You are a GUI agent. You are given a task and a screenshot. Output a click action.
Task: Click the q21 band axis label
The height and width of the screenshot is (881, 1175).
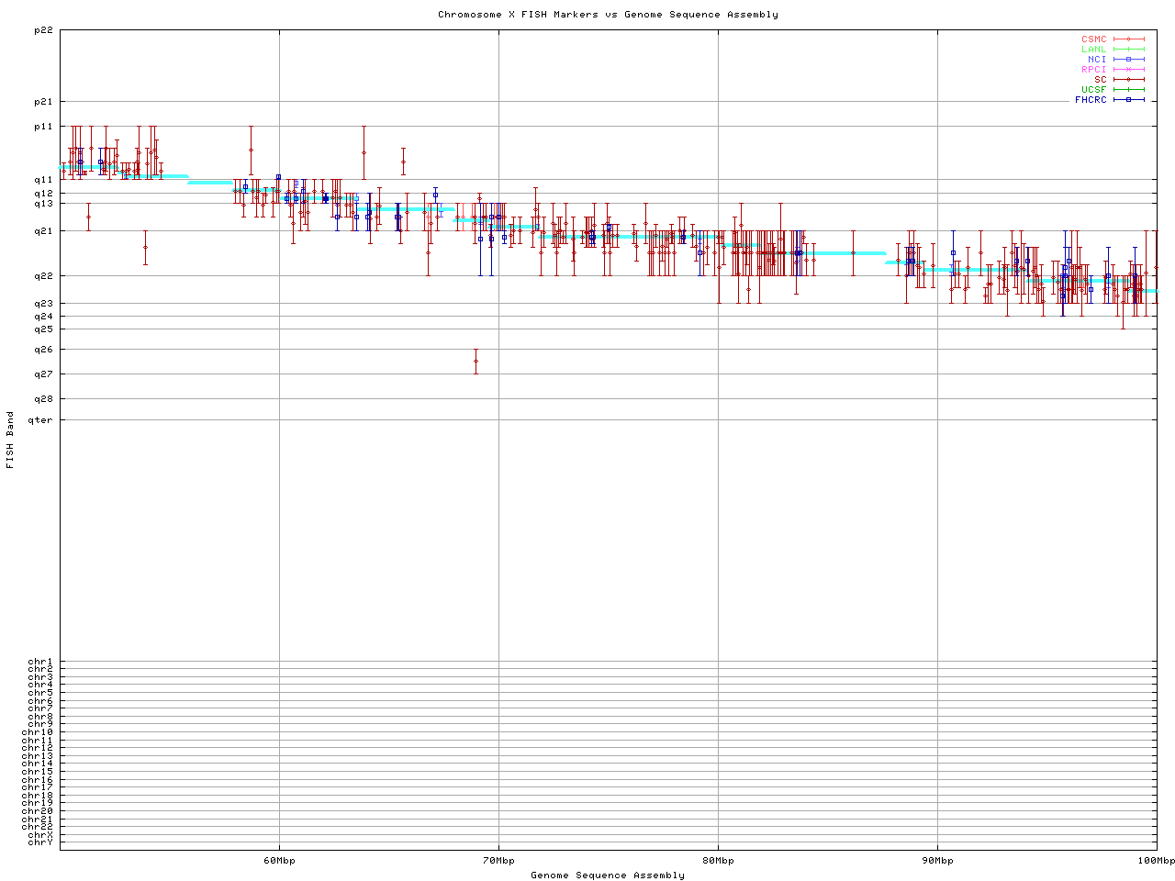click(43, 231)
